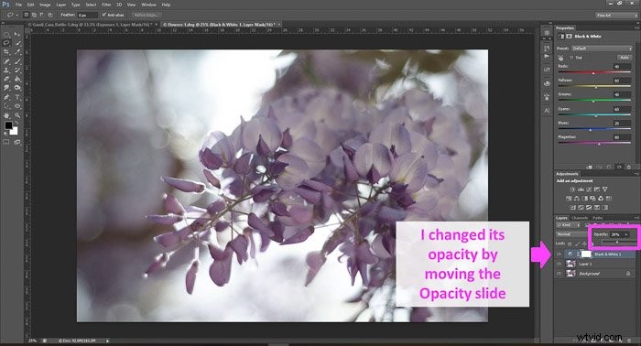This screenshot has width=641, height=346.
Task: Click the Photoshop Ps logo
Action: point(5,5)
